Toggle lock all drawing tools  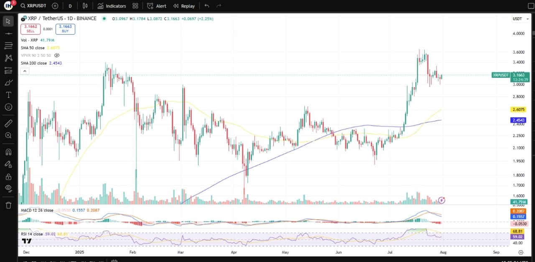pyautogui.click(x=8, y=176)
